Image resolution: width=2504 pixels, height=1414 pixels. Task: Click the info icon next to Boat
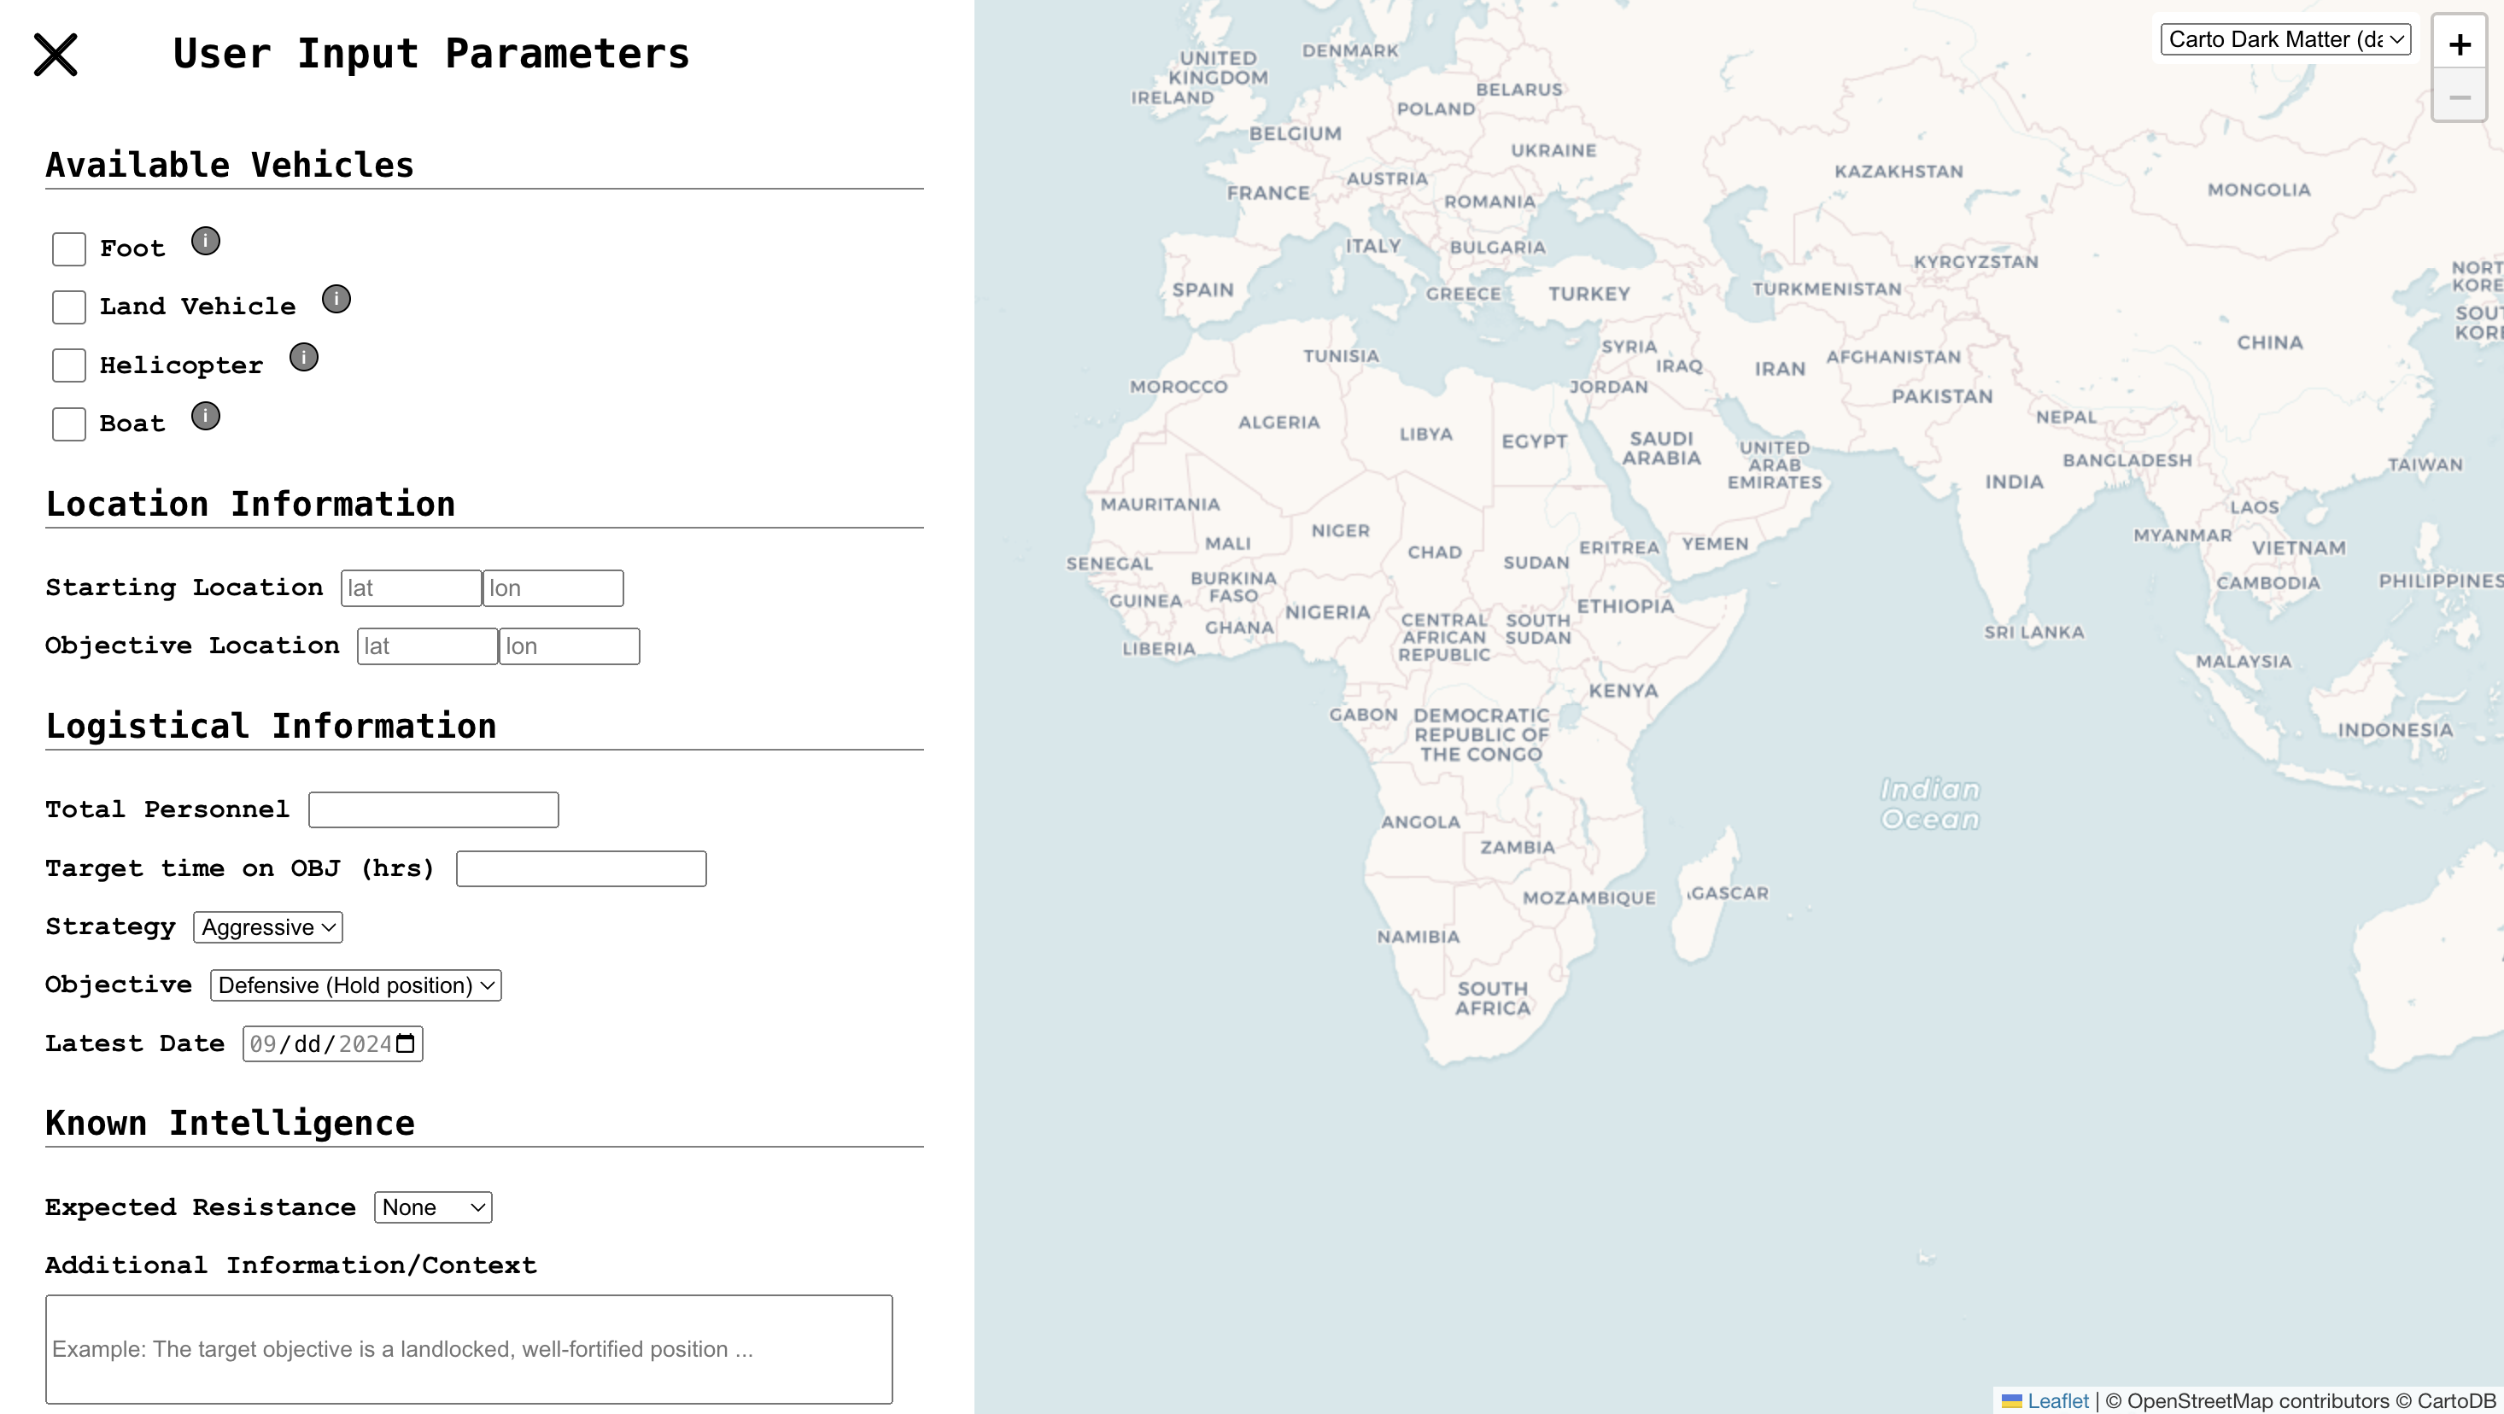[x=205, y=416]
